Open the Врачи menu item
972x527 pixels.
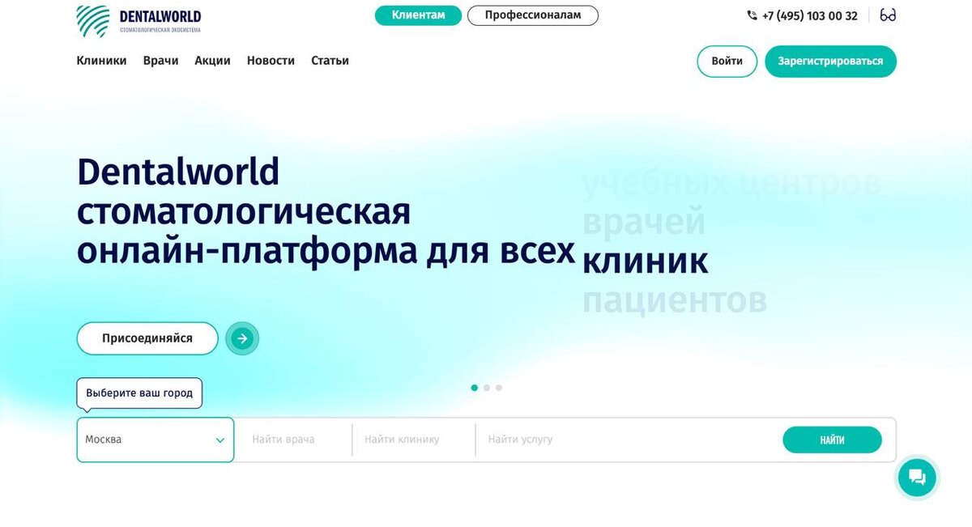[160, 61]
